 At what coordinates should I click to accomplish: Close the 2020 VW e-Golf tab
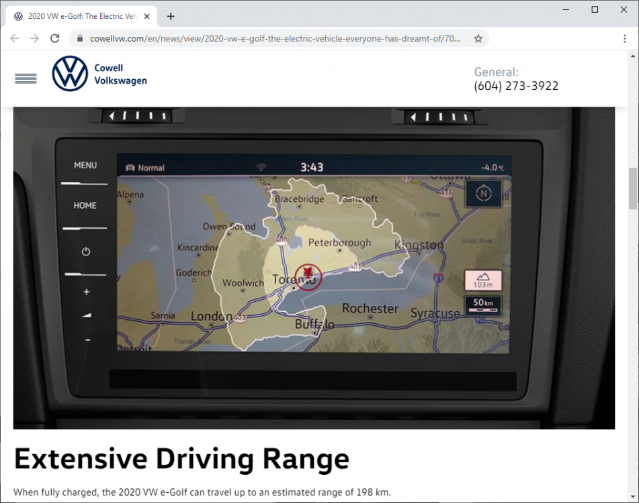coord(146,16)
